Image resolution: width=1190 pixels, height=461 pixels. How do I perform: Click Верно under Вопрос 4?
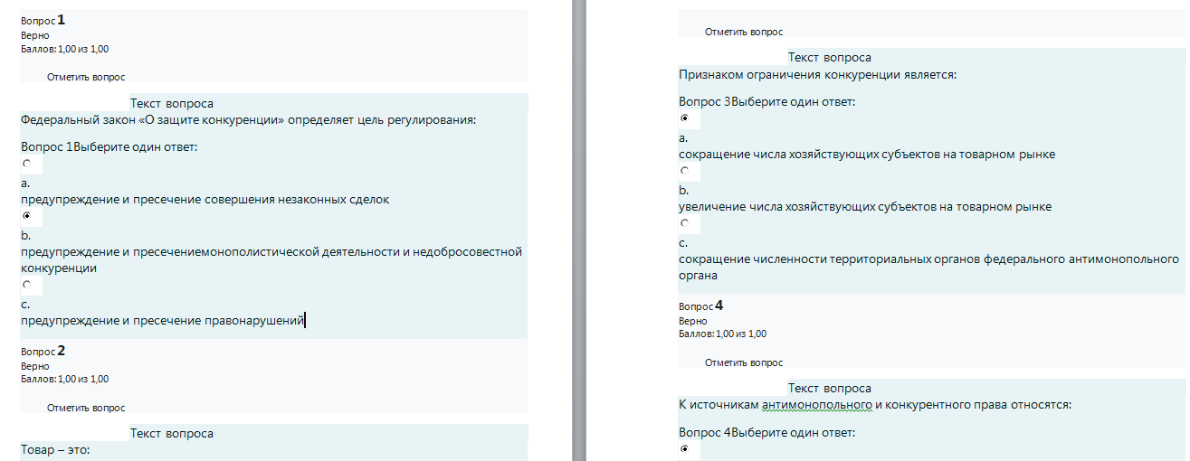click(693, 321)
